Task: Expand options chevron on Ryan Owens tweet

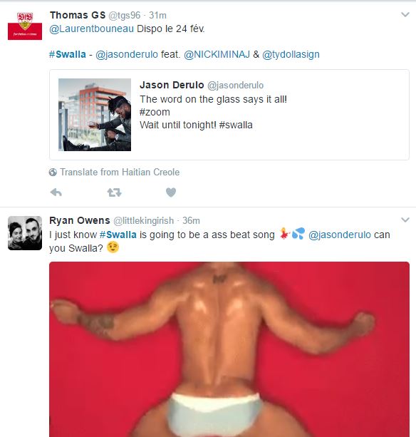Action: pos(405,220)
